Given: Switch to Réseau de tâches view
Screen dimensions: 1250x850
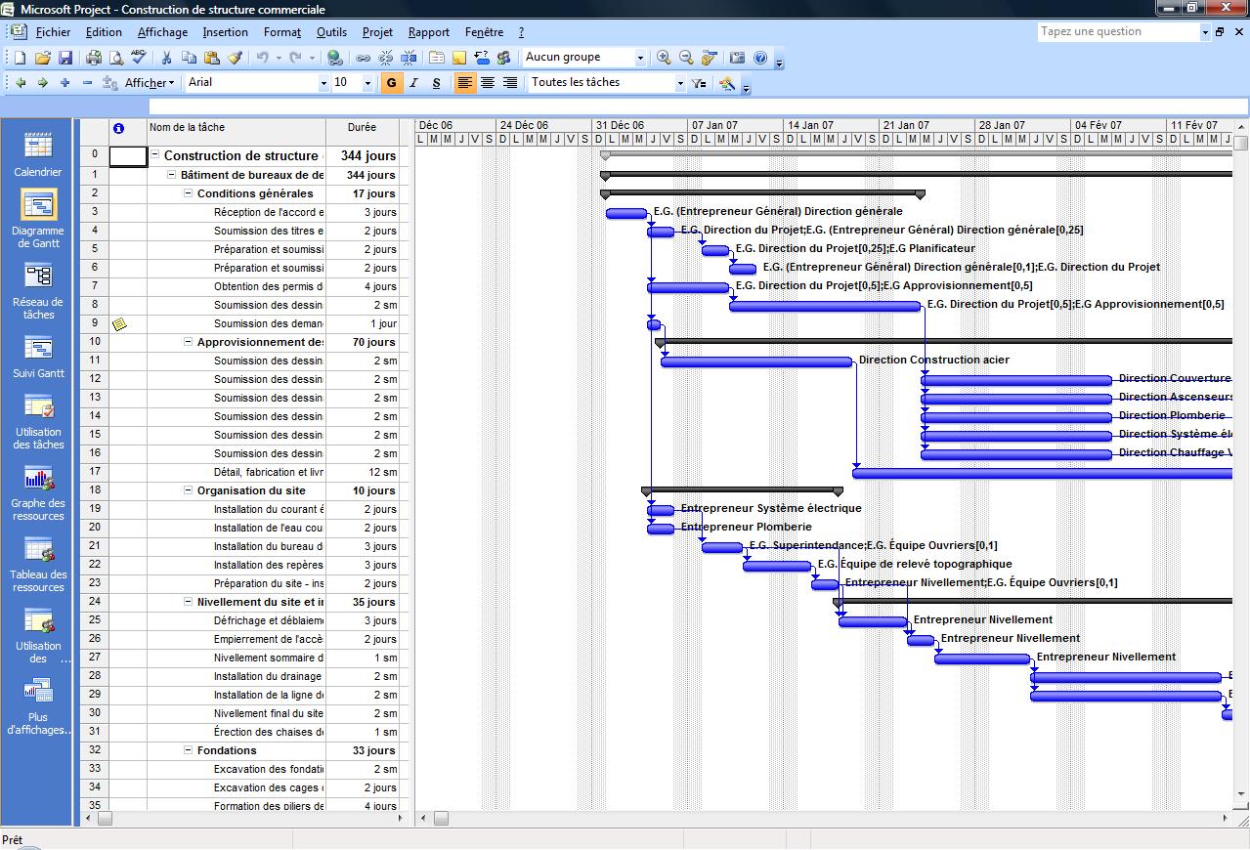Looking at the screenshot, I should (38, 289).
